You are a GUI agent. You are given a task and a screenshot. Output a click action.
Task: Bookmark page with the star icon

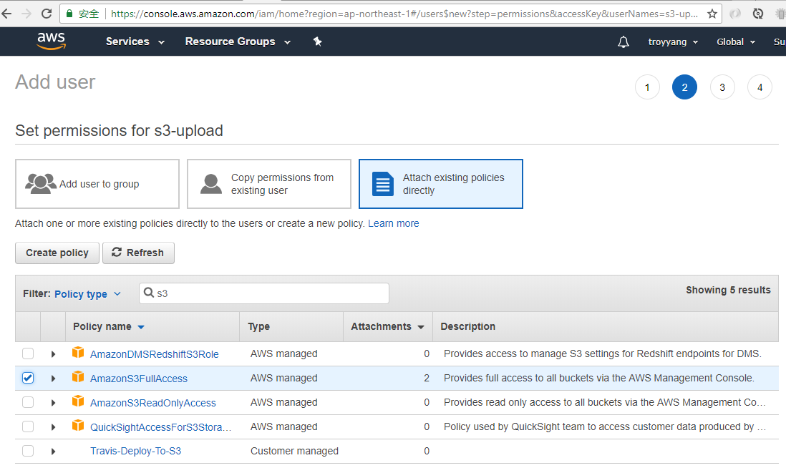point(712,14)
